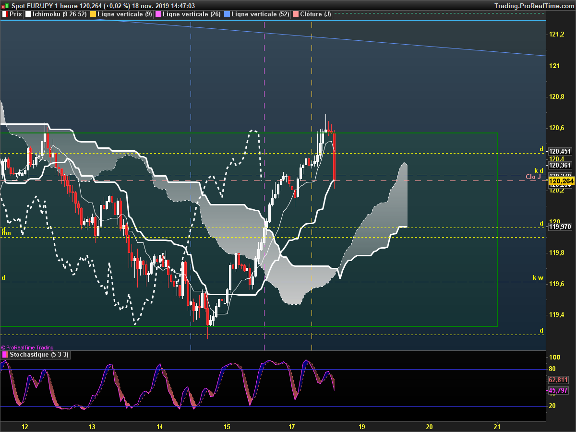Click the 119,970 price level tag
The height and width of the screenshot is (432, 576).
pyautogui.click(x=560, y=227)
